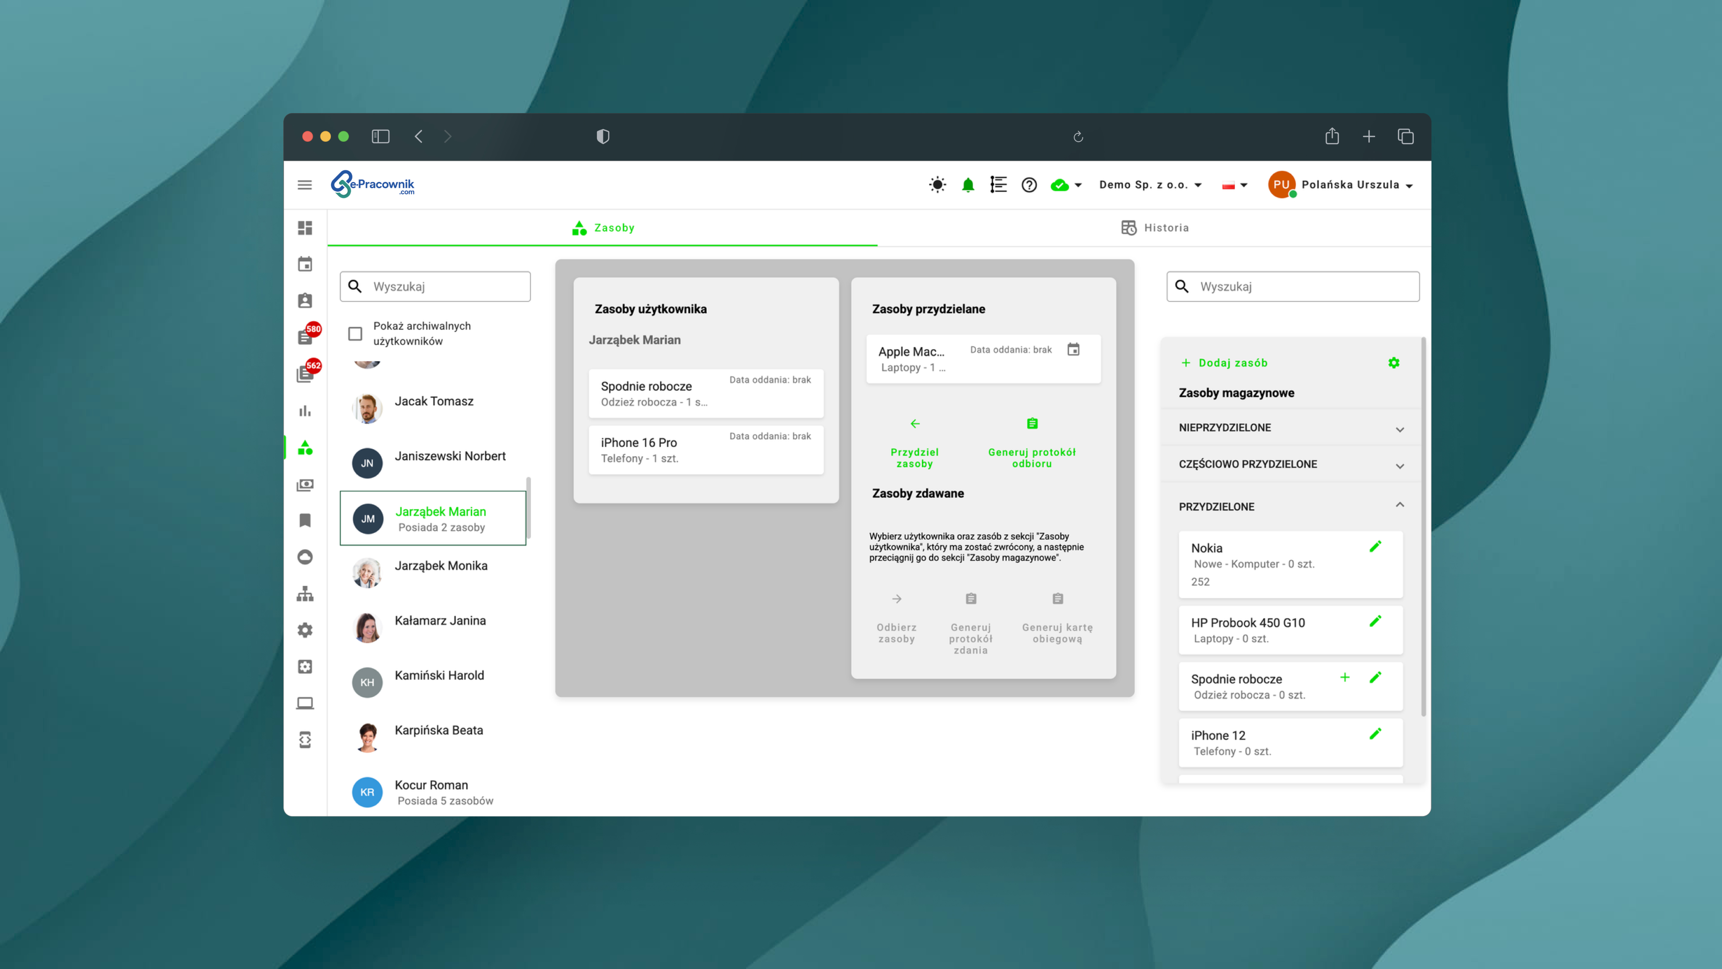
Task: Open the statistics bar chart sidebar icon
Action: 305,410
